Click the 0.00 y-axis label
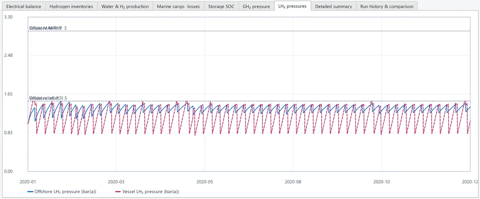480x199 pixels. pyautogui.click(x=8, y=171)
